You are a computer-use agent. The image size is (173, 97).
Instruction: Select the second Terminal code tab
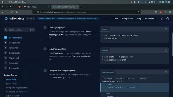click(105, 51)
